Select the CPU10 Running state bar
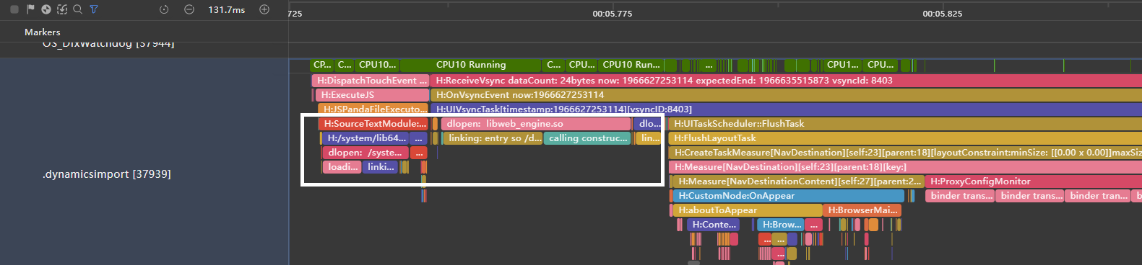Image resolution: width=1142 pixels, height=265 pixels. (x=470, y=65)
